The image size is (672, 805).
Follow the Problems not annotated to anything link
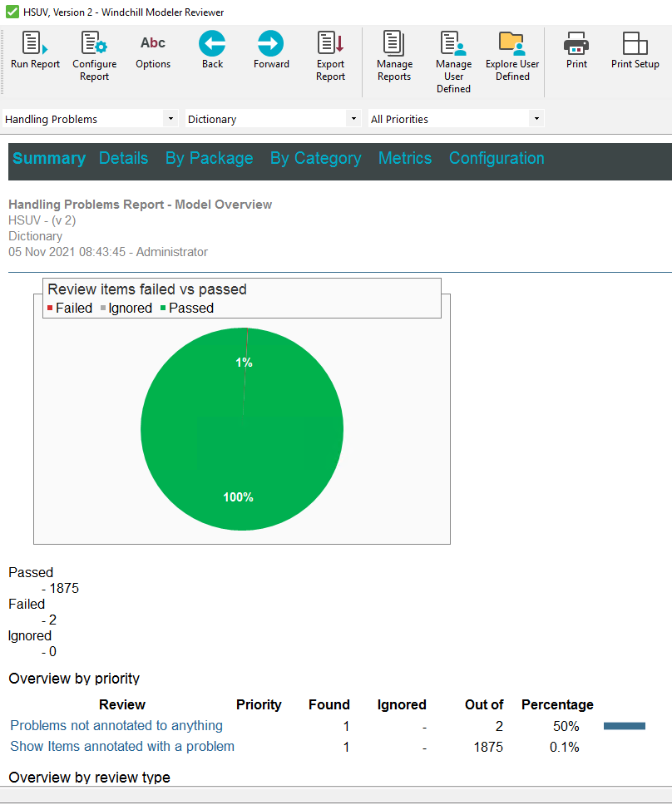[116, 725]
